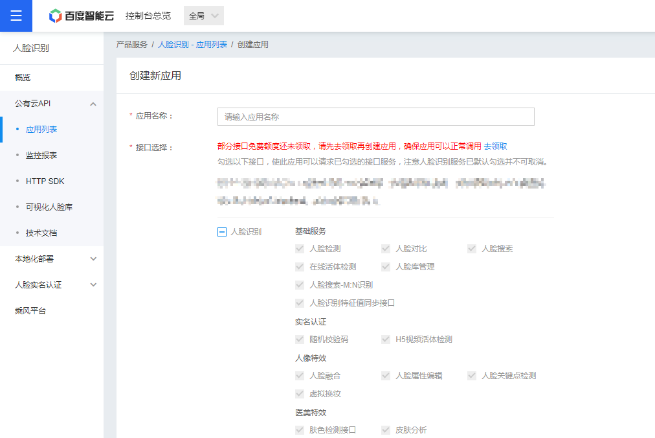Open the 全局 region dropdown
The image size is (655, 438).
tap(204, 16)
